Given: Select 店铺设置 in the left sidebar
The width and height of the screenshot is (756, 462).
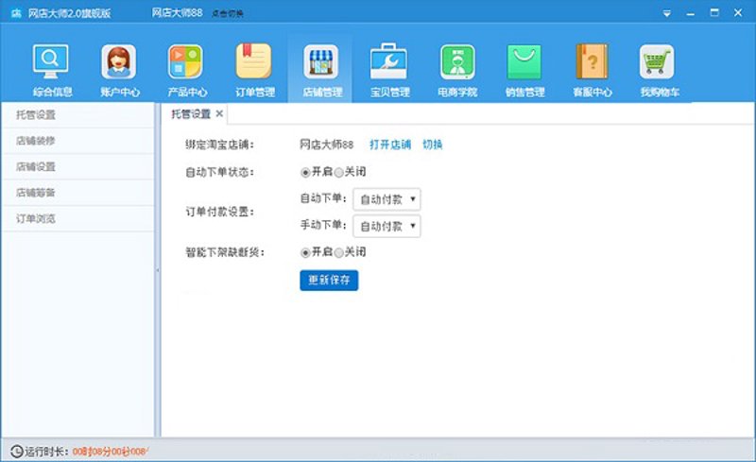Looking at the screenshot, I should point(77,167).
